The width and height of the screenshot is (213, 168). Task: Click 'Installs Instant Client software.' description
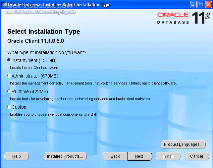click(x=34, y=68)
